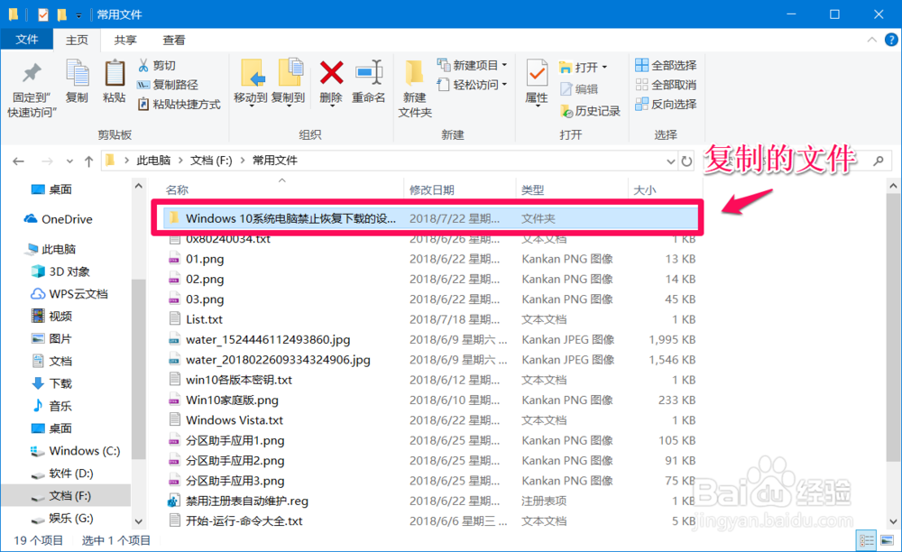Screen dimensions: 902x552
Task: Click the Copy ribbon icon
Action: point(77,73)
